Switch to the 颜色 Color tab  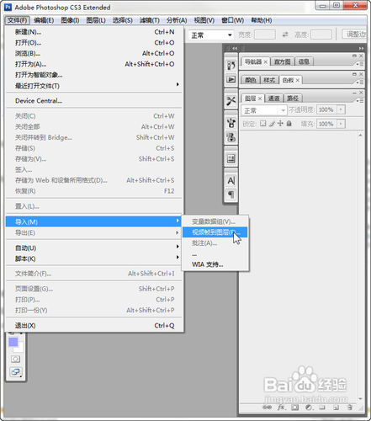pyautogui.click(x=251, y=80)
